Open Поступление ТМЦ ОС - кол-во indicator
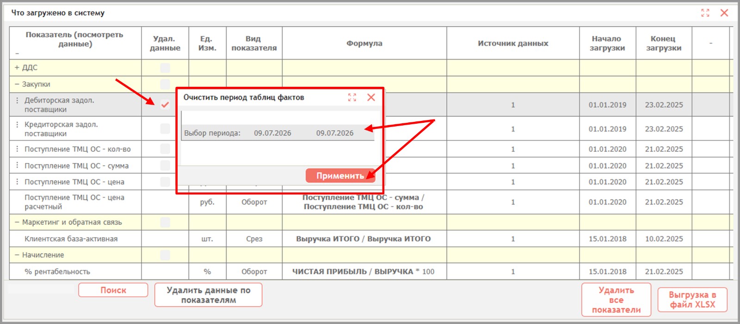Viewport: 740px width, 324px height. coord(78,149)
